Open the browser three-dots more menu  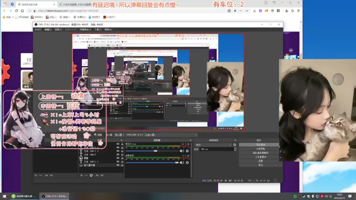pos(241,11)
